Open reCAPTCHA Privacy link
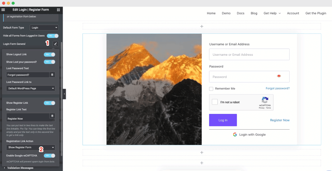This screenshot has width=332, height=171. click(261, 108)
